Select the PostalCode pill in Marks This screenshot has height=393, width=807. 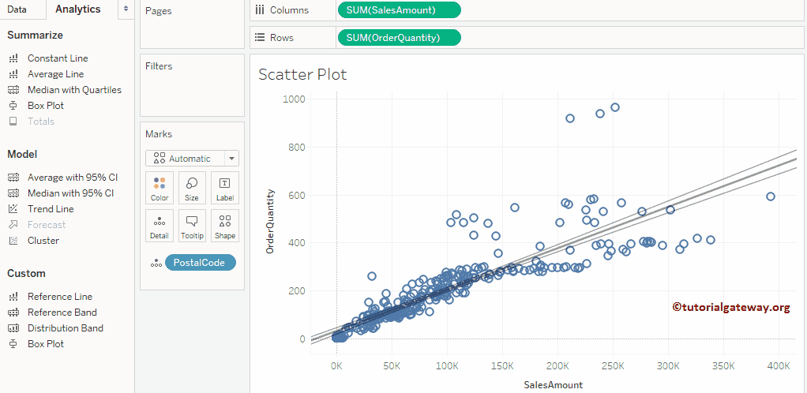tap(200, 263)
